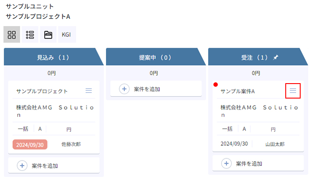Open the hamburger menu on サンプルプロジェクト card
Screen dimensions: 316x183
pos(89,91)
